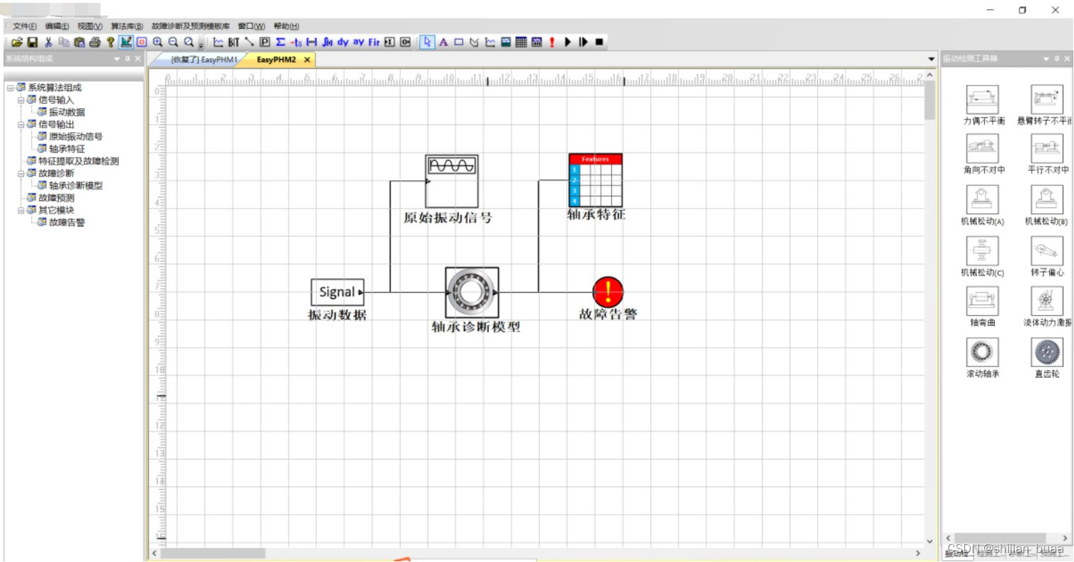Open the 振动检测工具箱 panel dropdown arrow
The width and height of the screenshot is (1074, 562).
click(1046, 58)
